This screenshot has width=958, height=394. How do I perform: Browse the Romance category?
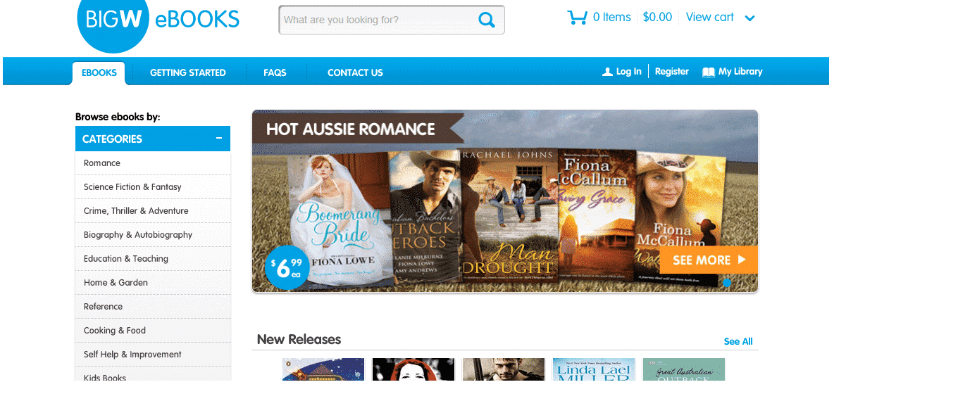click(153, 163)
